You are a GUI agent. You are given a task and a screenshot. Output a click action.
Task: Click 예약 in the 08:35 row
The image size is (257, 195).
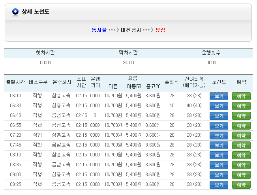tap(241, 165)
